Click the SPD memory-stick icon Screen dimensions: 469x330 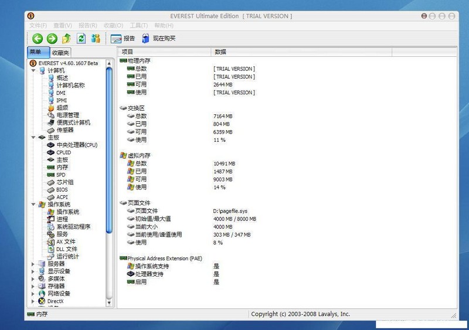(x=51, y=175)
